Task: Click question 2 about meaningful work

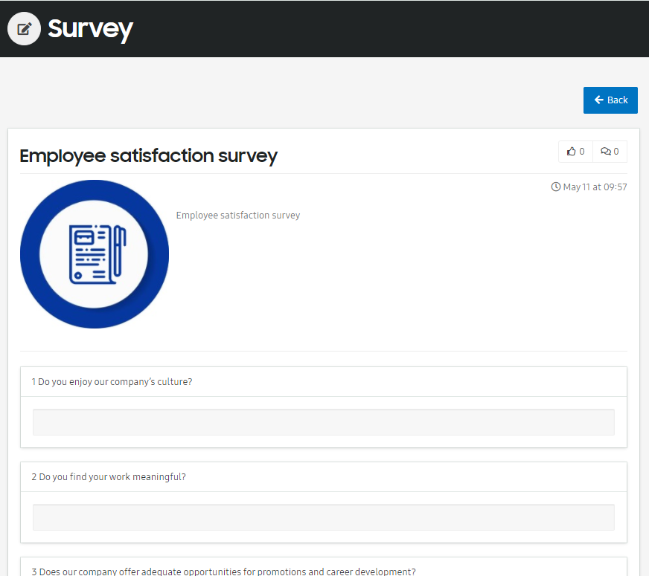Action: pyautogui.click(x=109, y=477)
